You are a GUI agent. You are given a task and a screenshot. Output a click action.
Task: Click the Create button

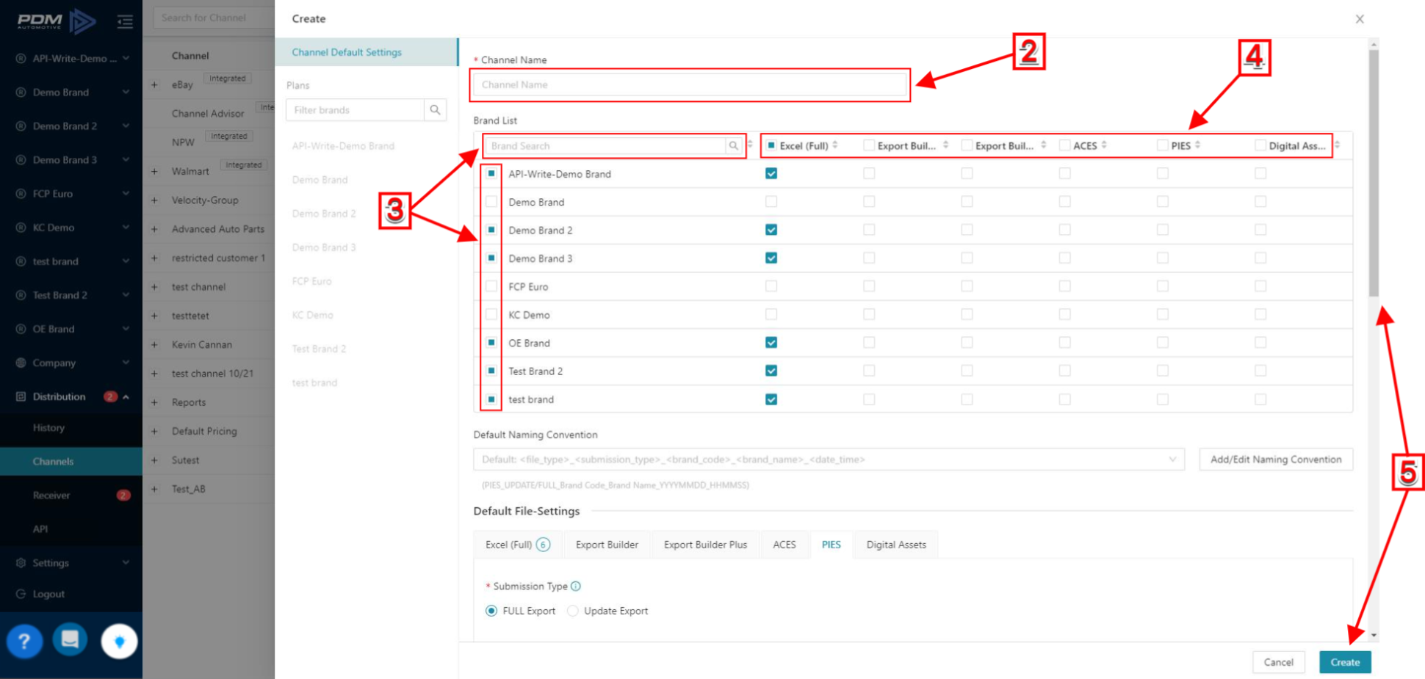[1345, 662]
